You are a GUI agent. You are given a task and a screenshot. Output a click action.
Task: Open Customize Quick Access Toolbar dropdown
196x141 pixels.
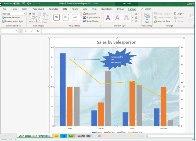(x=40, y=4)
